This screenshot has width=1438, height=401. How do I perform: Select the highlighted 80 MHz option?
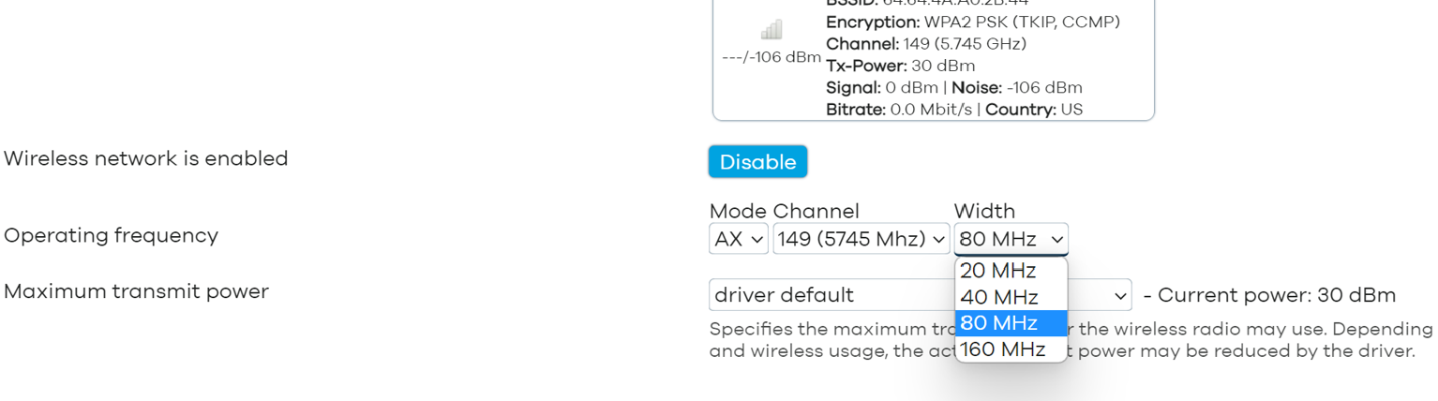tap(998, 323)
